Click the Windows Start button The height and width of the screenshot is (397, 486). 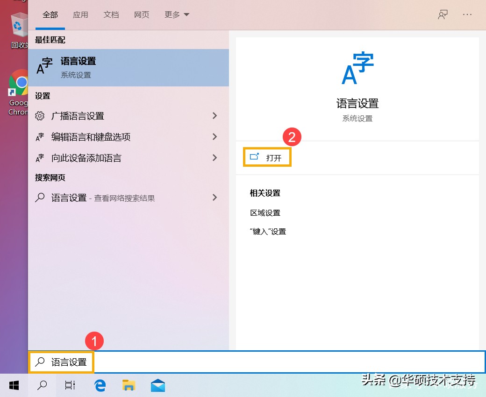(14, 385)
